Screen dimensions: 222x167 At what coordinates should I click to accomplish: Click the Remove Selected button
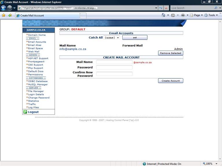(x=171, y=53)
